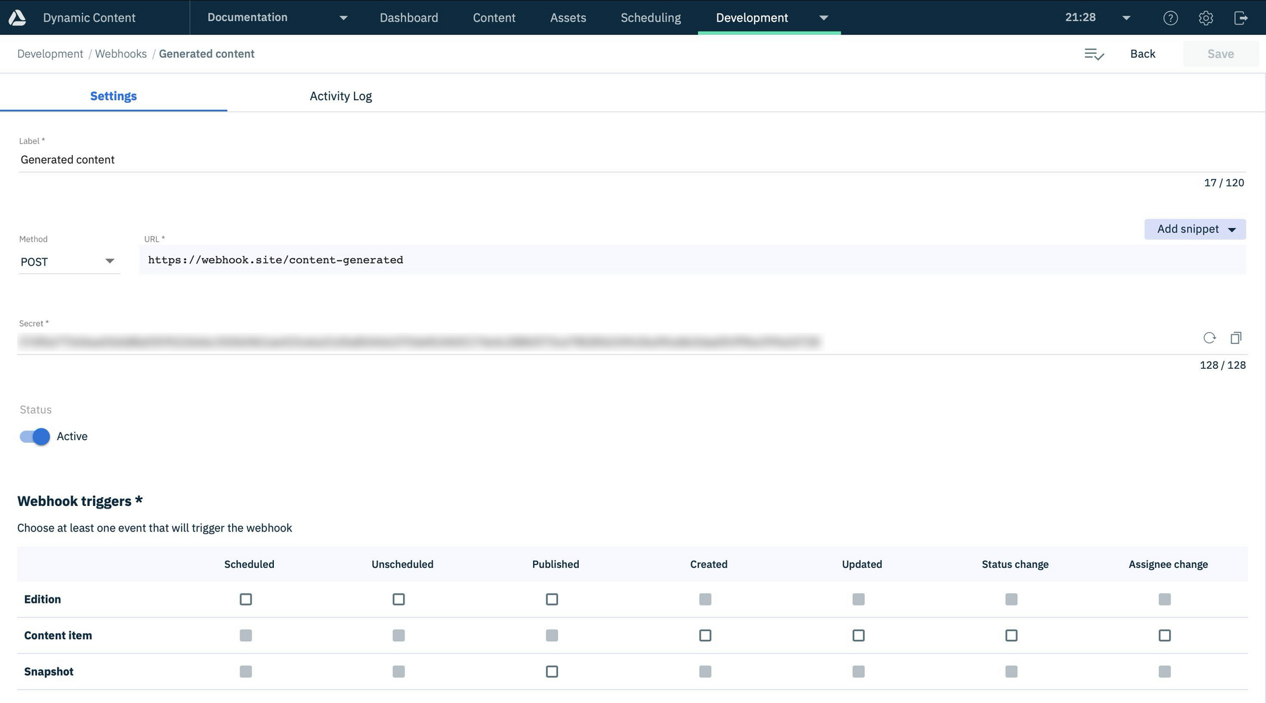
Task: Click the "Generated content" breadcrumb text
Action: (x=207, y=54)
